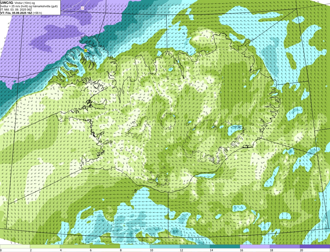Click the 12–14 m/s teal legend swatch

coord(195,246)
